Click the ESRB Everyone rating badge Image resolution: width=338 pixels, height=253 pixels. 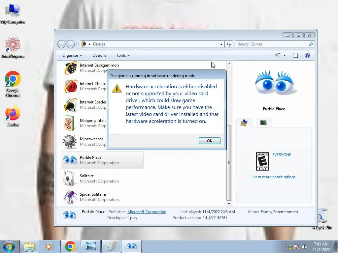point(262,161)
